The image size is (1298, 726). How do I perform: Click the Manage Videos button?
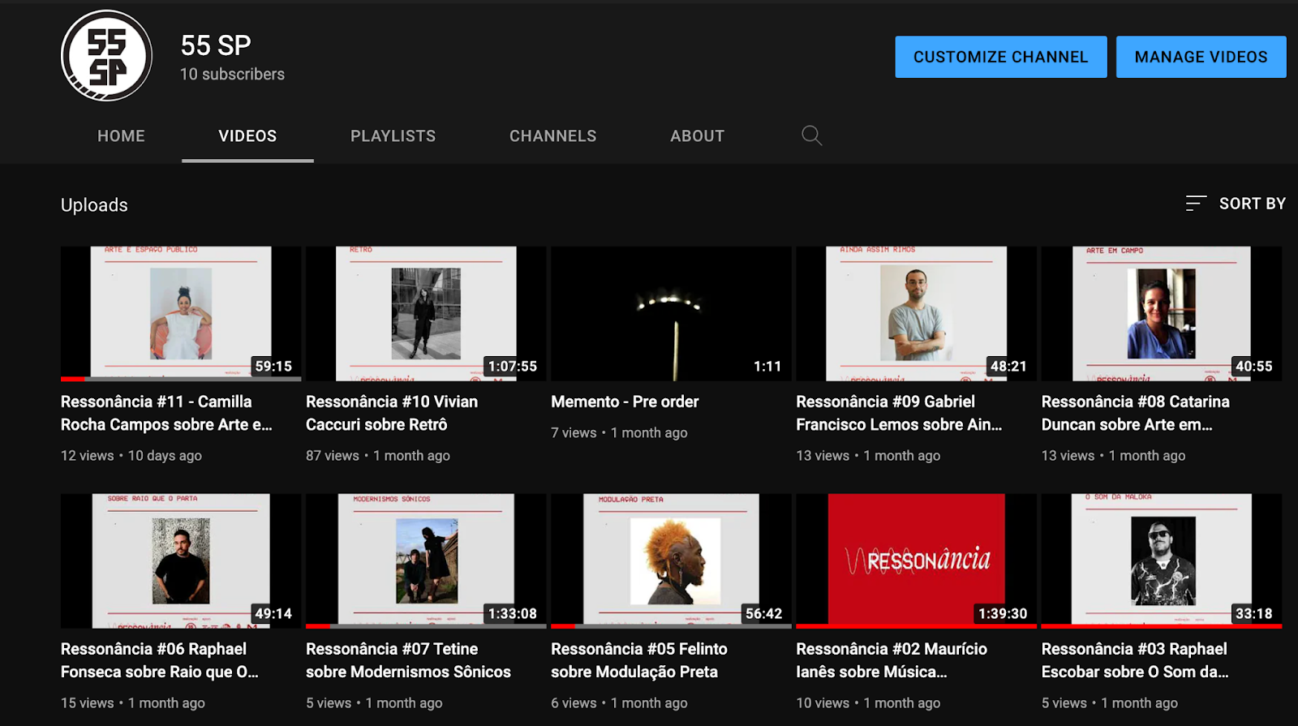point(1201,57)
